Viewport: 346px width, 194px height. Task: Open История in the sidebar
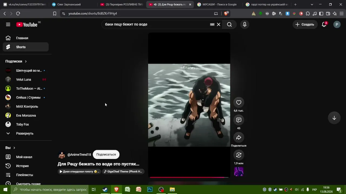point(26,166)
